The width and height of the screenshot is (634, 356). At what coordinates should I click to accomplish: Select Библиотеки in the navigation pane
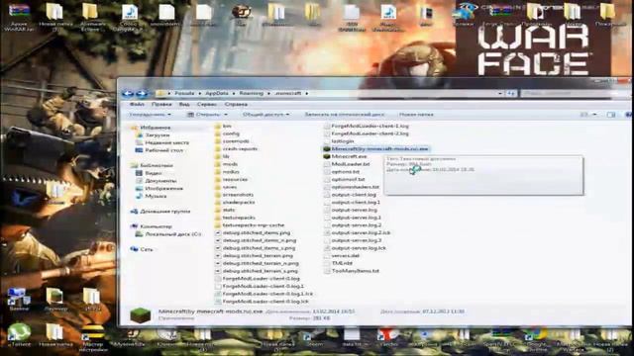[x=157, y=165]
